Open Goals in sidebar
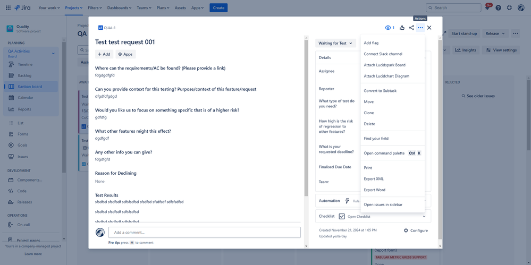The height and width of the screenshot is (265, 531). [x=31, y=145]
